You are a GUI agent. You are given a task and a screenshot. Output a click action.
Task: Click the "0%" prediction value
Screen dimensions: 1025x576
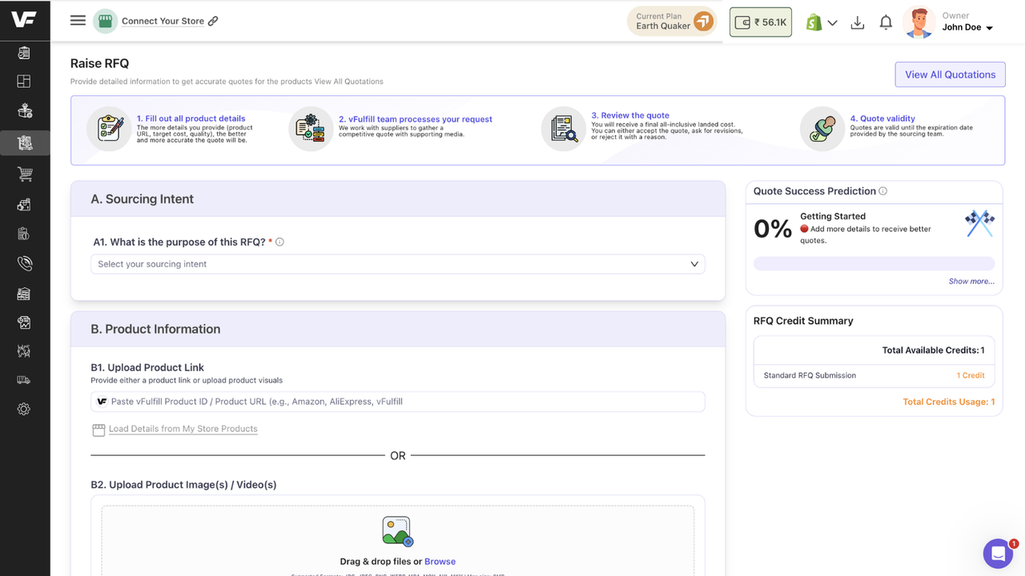773,229
